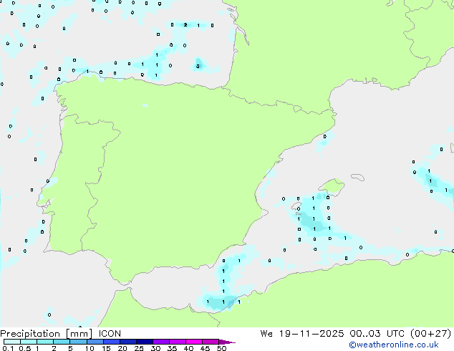Viewport: 454px width, 351px height.
Task: Click the weatheronline.co.uk copyright link
Action: click(394, 345)
